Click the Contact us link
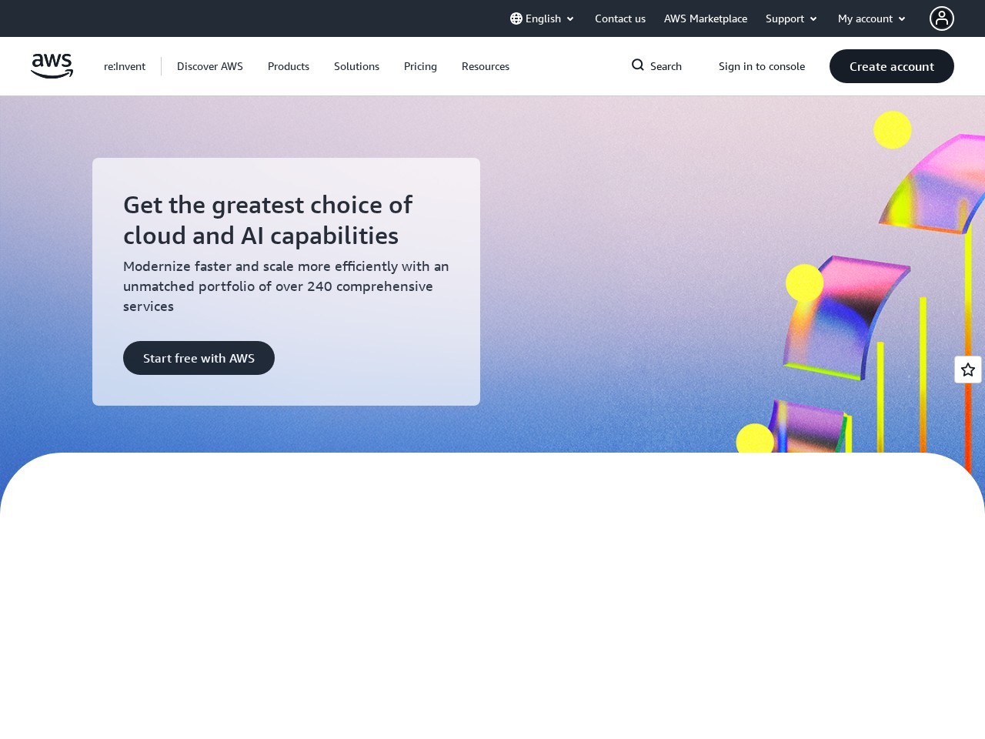The image size is (985, 739). coord(620,18)
